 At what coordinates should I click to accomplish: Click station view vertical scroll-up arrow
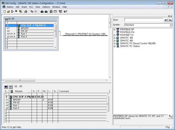pyautogui.click(x=110, y=16)
